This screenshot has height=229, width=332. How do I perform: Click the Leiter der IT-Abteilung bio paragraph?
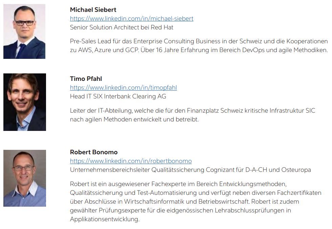tap(193, 115)
